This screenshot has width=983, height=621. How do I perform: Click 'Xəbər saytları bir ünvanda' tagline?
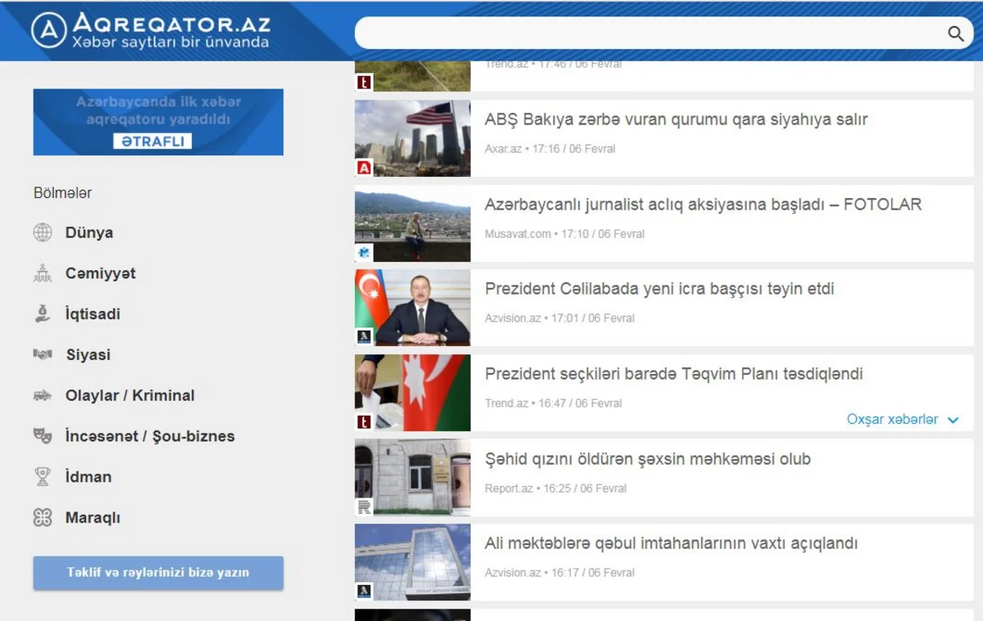(x=170, y=43)
